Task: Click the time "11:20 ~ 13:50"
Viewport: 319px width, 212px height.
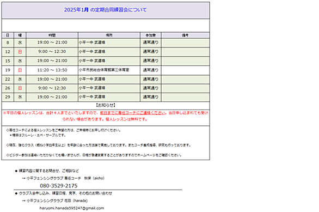Action: point(52,70)
